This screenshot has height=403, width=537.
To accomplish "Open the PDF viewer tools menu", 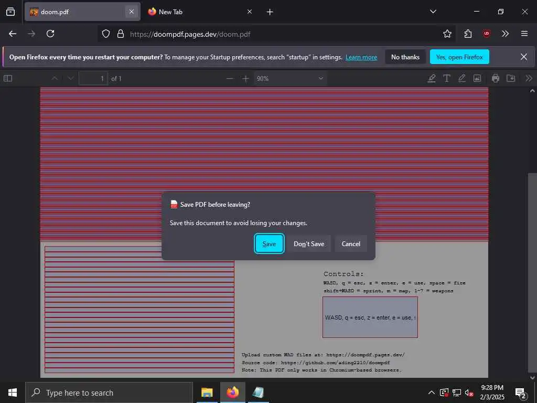I will click(529, 79).
